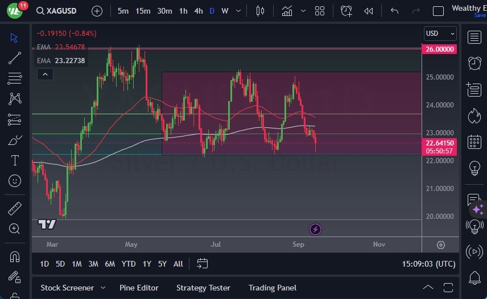Select the 5Y date range button
This screenshot has width=487, height=299.
pyautogui.click(x=162, y=264)
